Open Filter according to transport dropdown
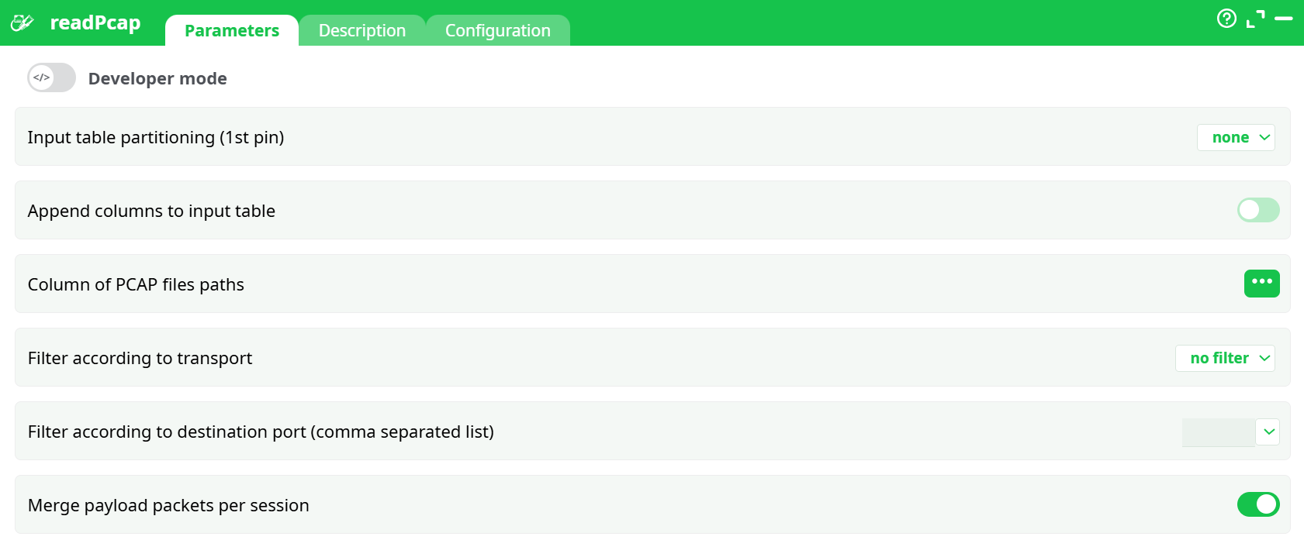 [1225, 358]
